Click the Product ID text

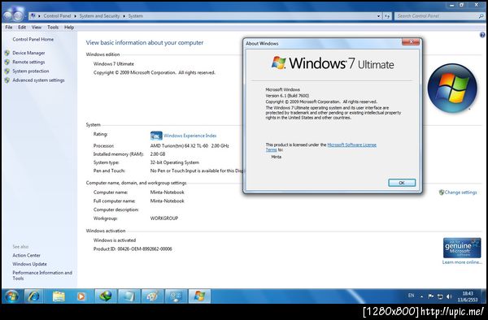coord(133,249)
